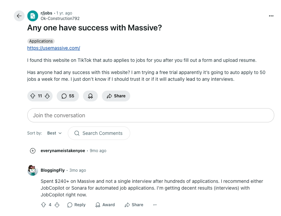Downvote the Massive post
The height and width of the screenshot is (216, 281).
[x=47, y=96]
